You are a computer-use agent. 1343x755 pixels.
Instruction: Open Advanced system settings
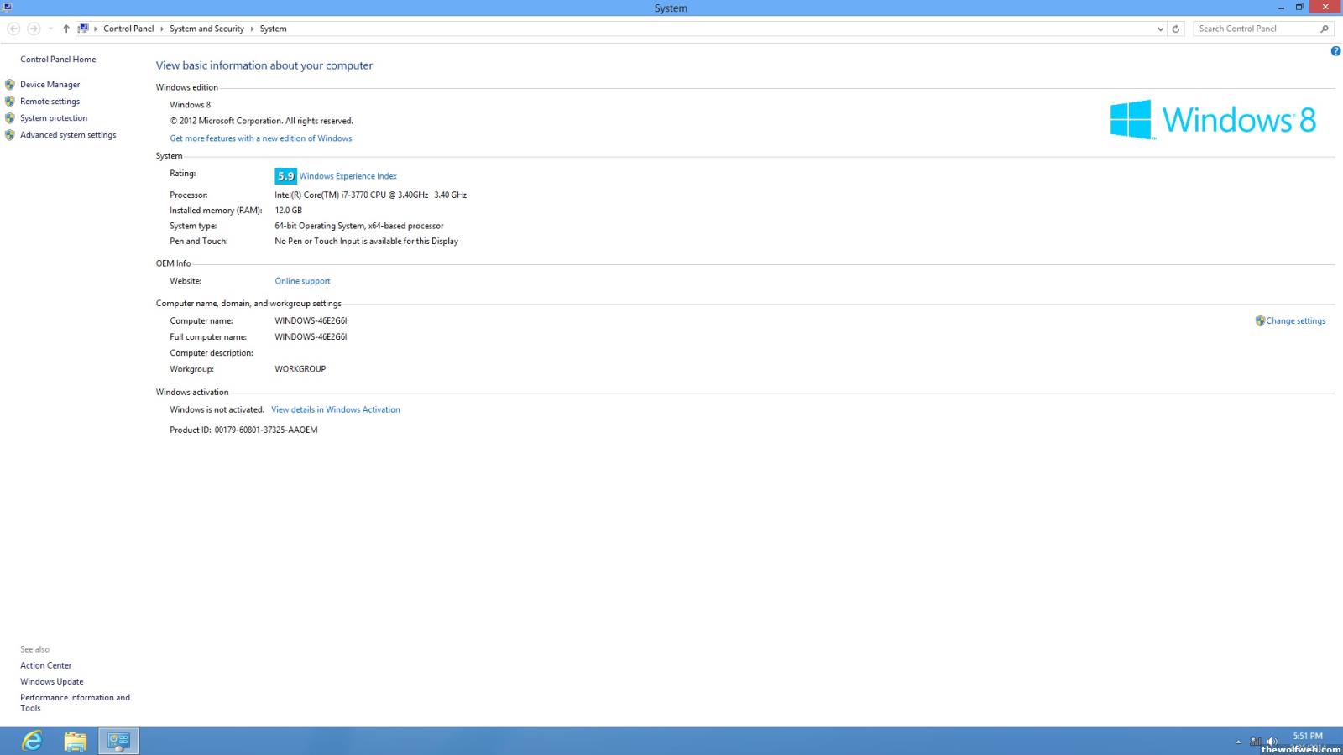68,135
